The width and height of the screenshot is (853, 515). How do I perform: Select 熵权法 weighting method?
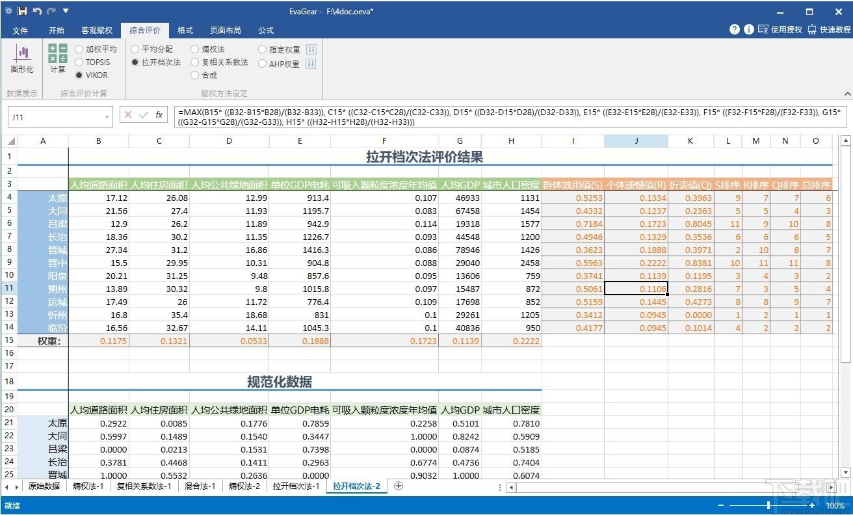[x=207, y=49]
